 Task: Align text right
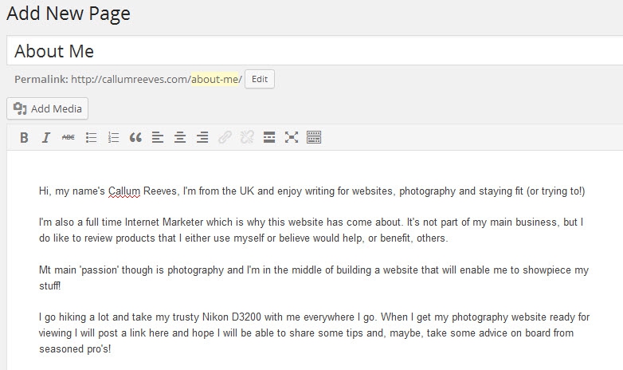pos(202,138)
